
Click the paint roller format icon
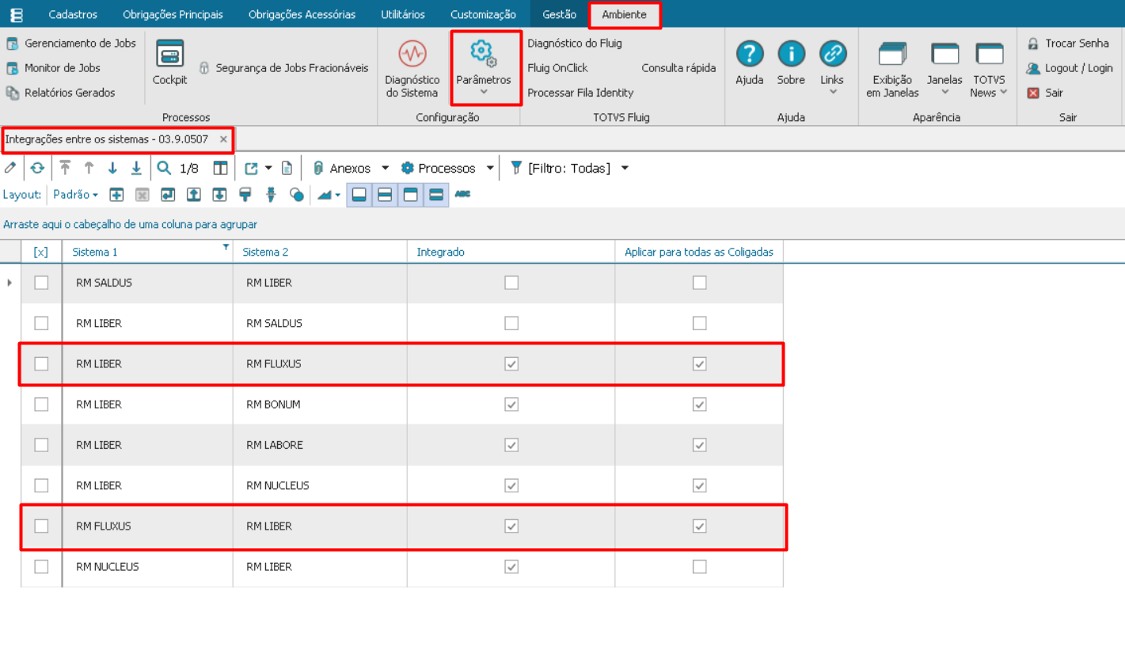point(245,194)
